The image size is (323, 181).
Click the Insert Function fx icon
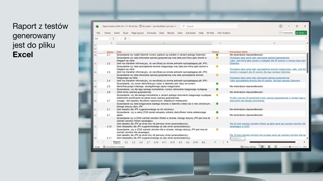pyautogui.click(x=125, y=38)
